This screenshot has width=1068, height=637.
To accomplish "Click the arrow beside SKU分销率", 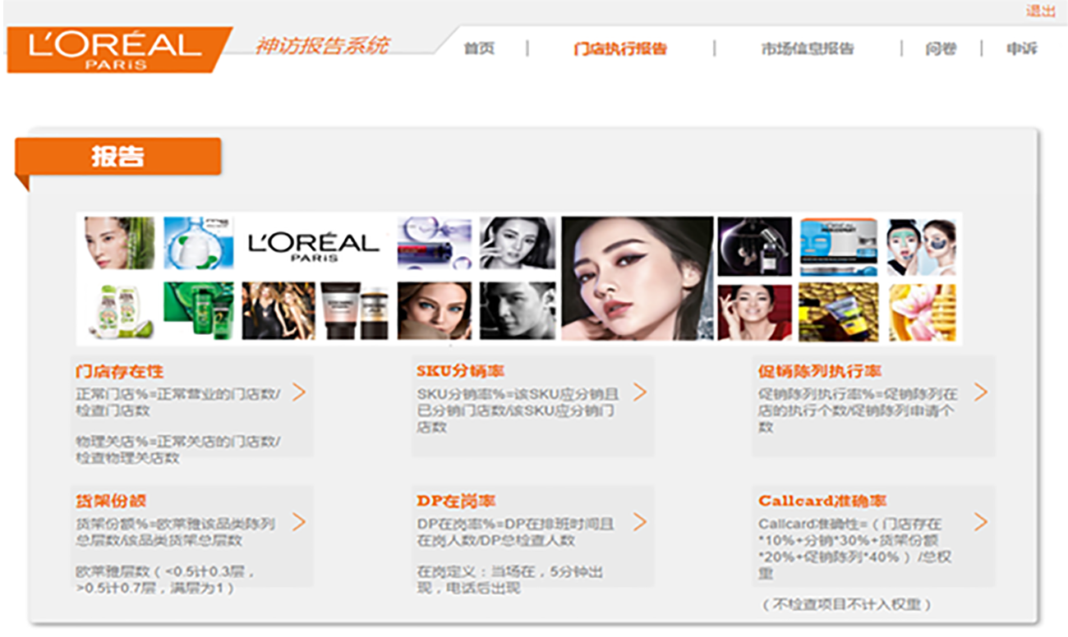I will pyautogui.click(x=640, y=392).
